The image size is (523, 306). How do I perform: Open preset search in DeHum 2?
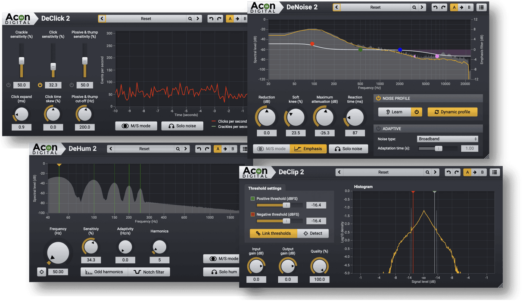[x=177, y=149]
